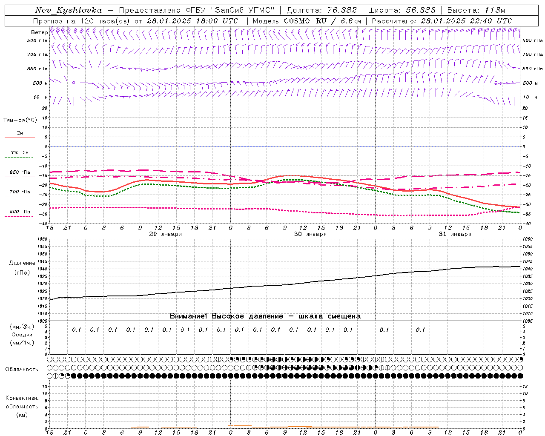This screenshot has width=545, height=436.
Task: Click the Давление axis label
Action: click(x=22, y=263)
